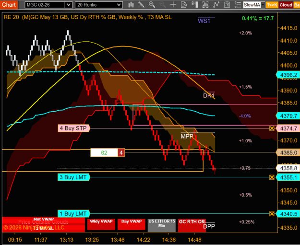Click the MGC 02-26 instrument field
Viewport: 300px width, 245px height.
click(45, 5)
